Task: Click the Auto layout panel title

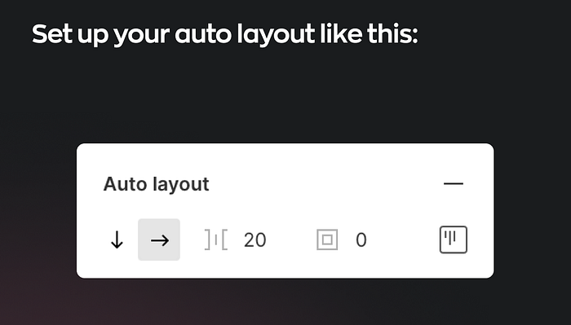Action: click(157, 184)
